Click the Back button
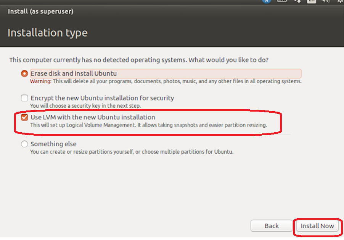This screenshot has height=240, width=344. click(x=272, y=226)
